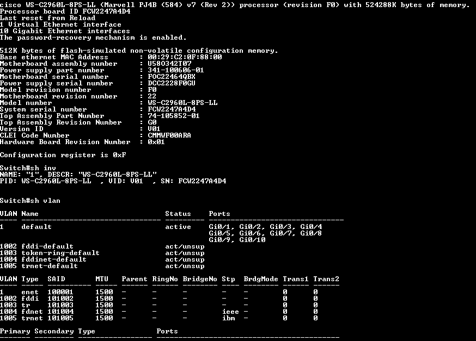Click the 'Configuration register is 0xF' line
The width and height of the screenshot is (476, 341).
coord(63,155)
